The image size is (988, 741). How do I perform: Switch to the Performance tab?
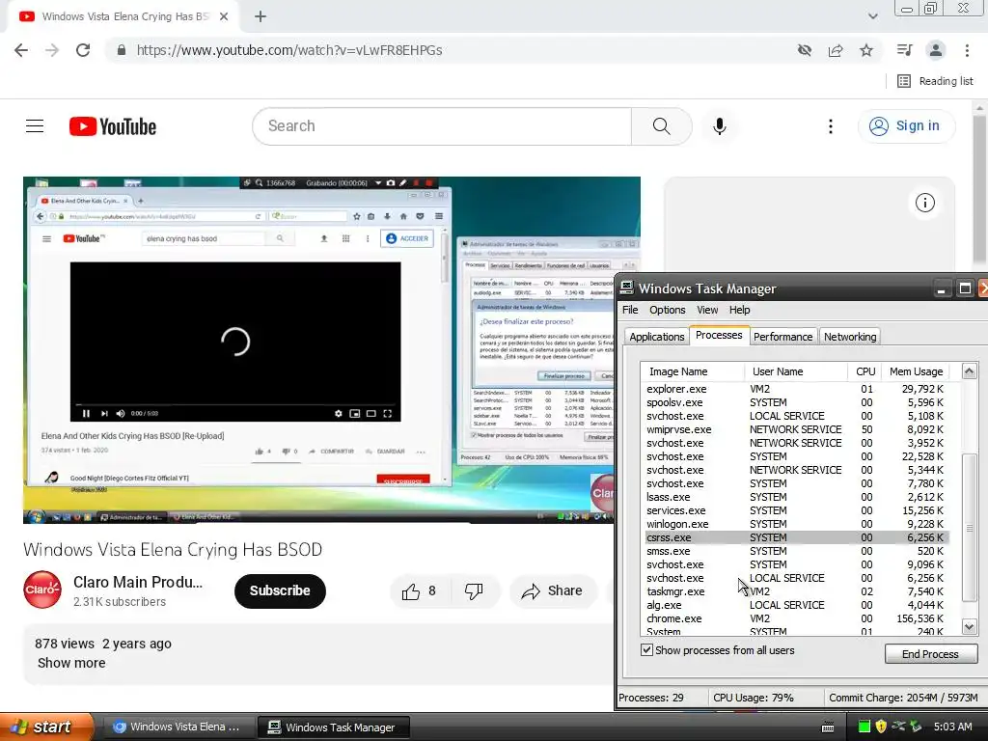coord(783,337)
